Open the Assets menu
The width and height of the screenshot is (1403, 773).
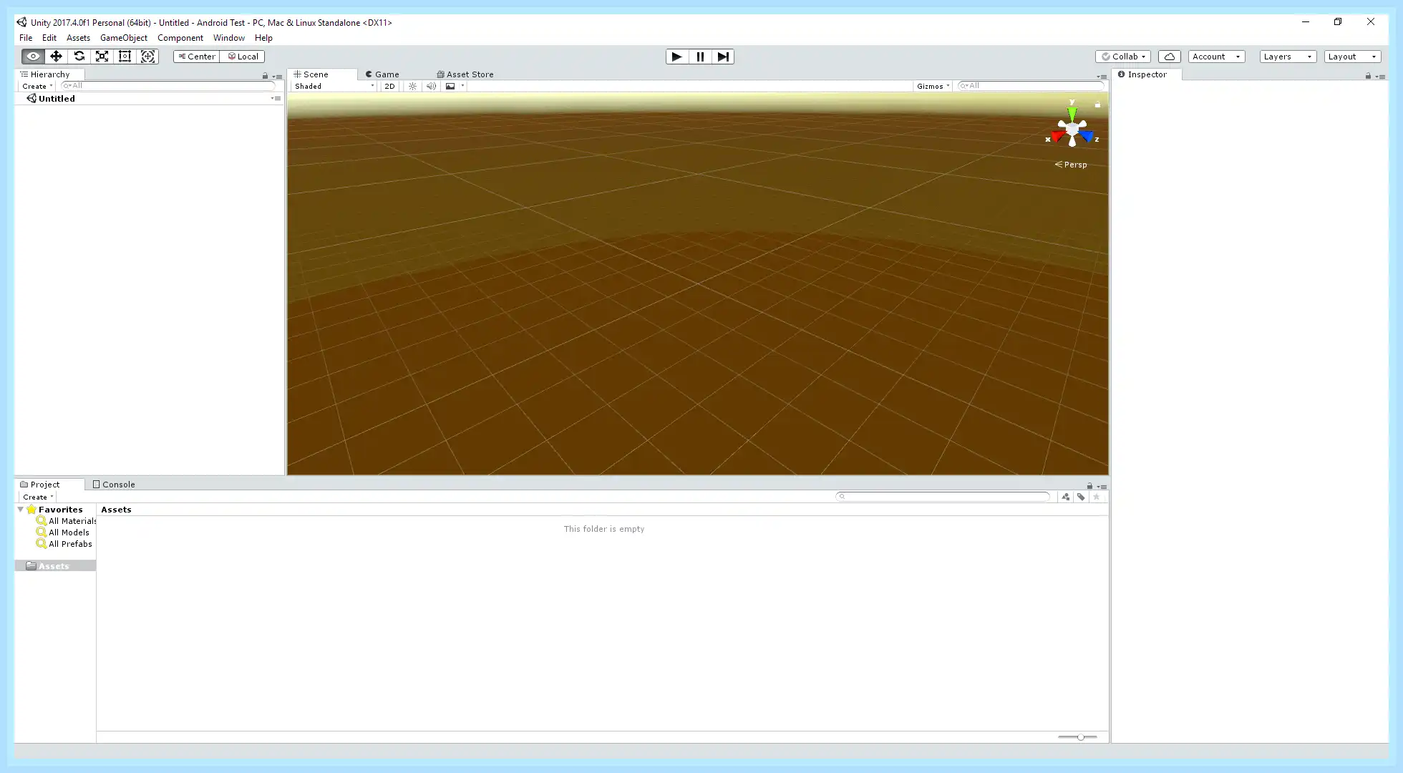(79, 38)
